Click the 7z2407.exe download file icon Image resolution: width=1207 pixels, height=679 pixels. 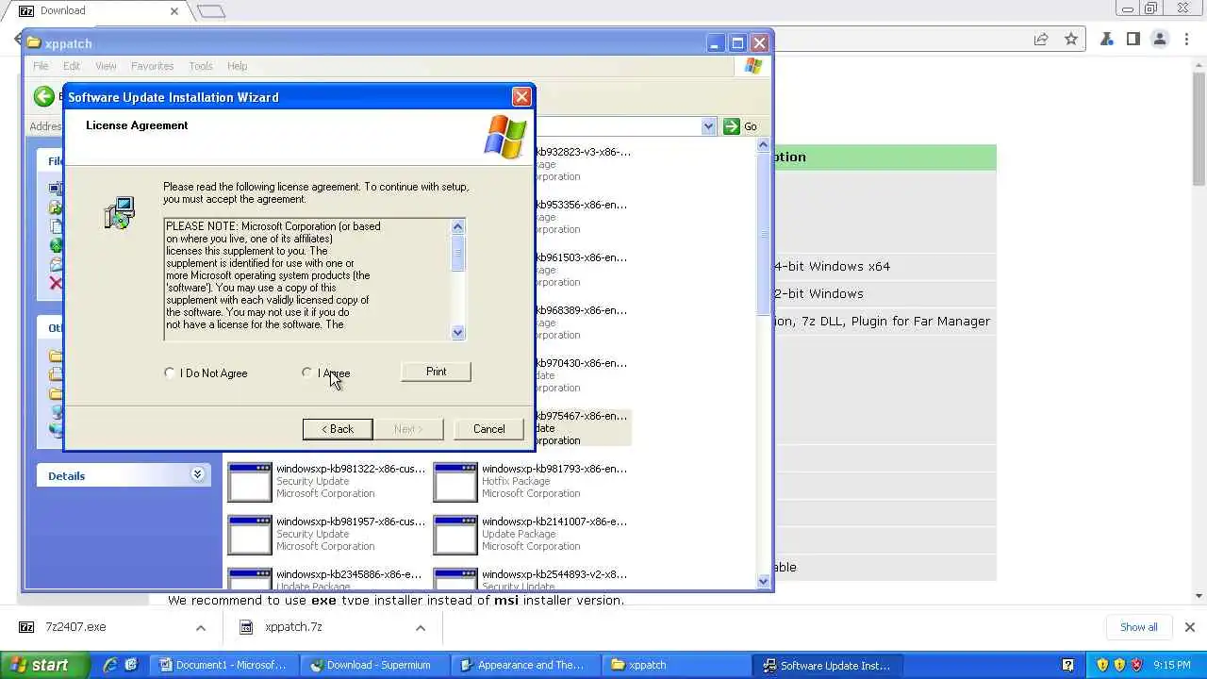(26, 627)
